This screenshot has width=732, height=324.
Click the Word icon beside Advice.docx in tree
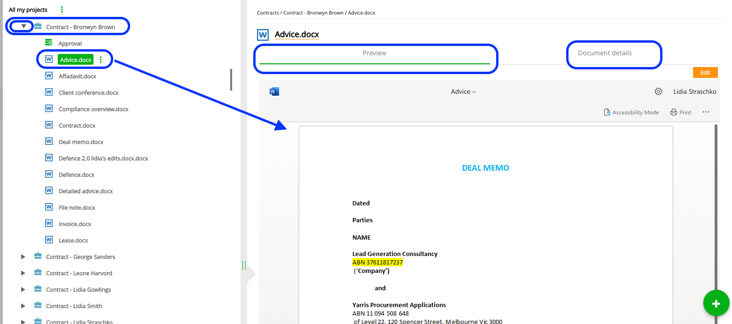48,59
